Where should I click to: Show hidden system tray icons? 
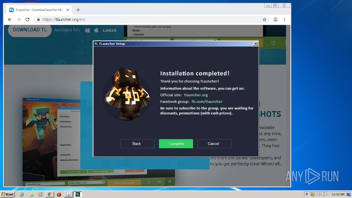click(x=307, y=194)
